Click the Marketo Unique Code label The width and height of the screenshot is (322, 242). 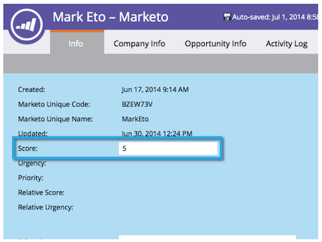click(x=54, y=104)
